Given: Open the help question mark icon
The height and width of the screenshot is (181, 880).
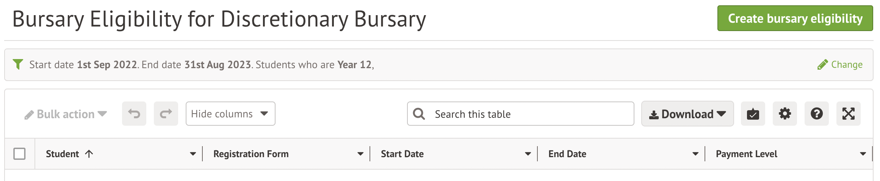Looking at the screenshot, I should coord(816,114).
